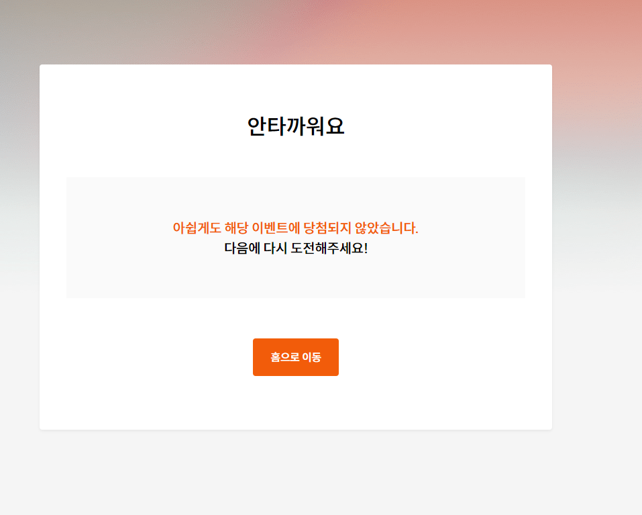
Task: Click the word 다시 in the black line
Action: pyautogui.click(x=276, y=248)
